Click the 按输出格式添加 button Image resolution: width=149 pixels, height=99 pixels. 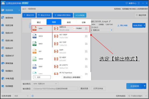click(63, 15)
